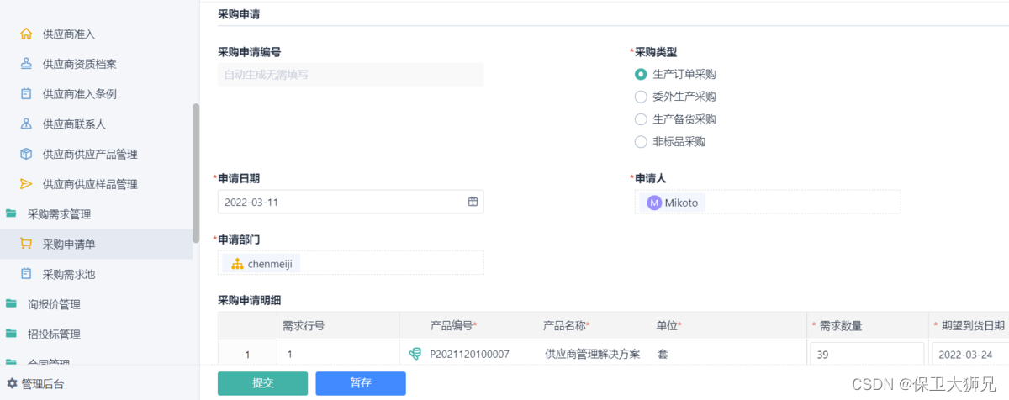
Task: Click the Mikoto applicant tag
Action: tap(673, 203)
